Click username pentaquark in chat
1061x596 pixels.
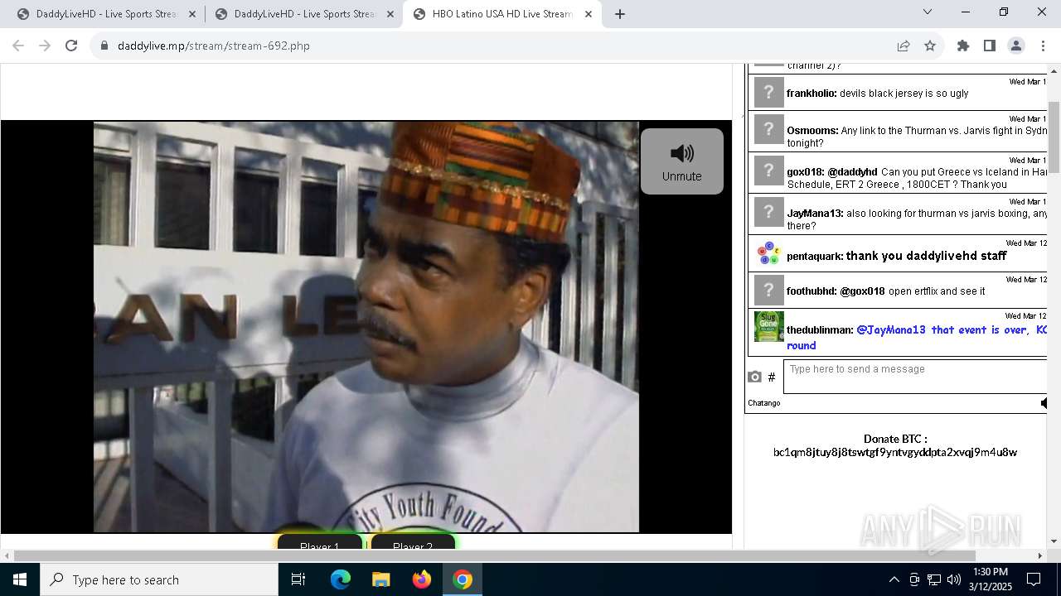[815, 257]
